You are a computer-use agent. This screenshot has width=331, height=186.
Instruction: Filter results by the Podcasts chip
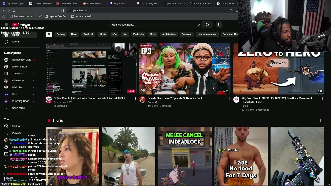coord(138,34)
